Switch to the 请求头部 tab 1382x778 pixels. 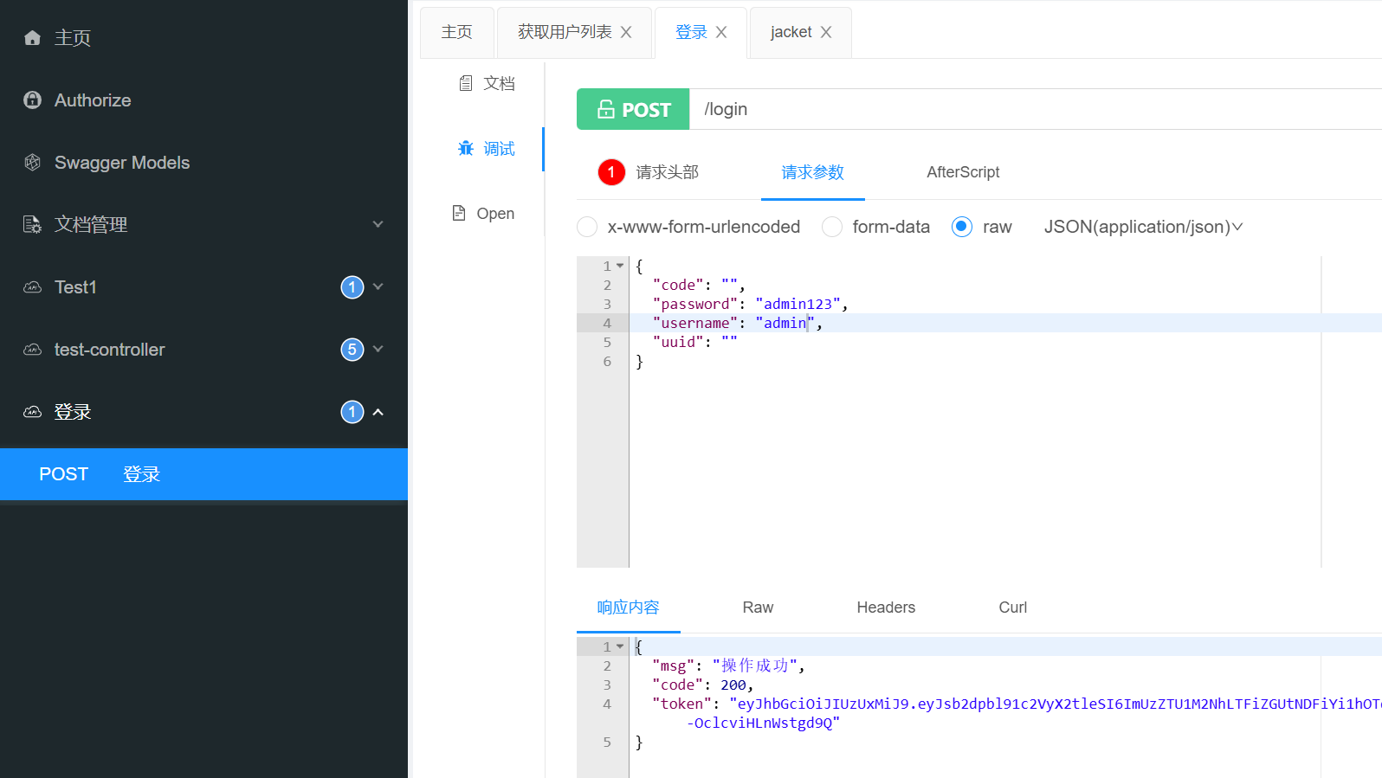[666, 172]
